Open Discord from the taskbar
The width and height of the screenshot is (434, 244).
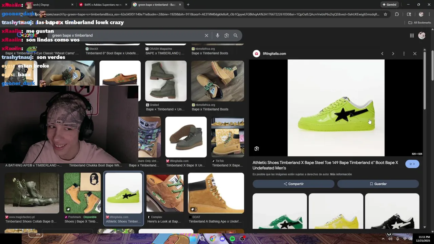[222, 239]
